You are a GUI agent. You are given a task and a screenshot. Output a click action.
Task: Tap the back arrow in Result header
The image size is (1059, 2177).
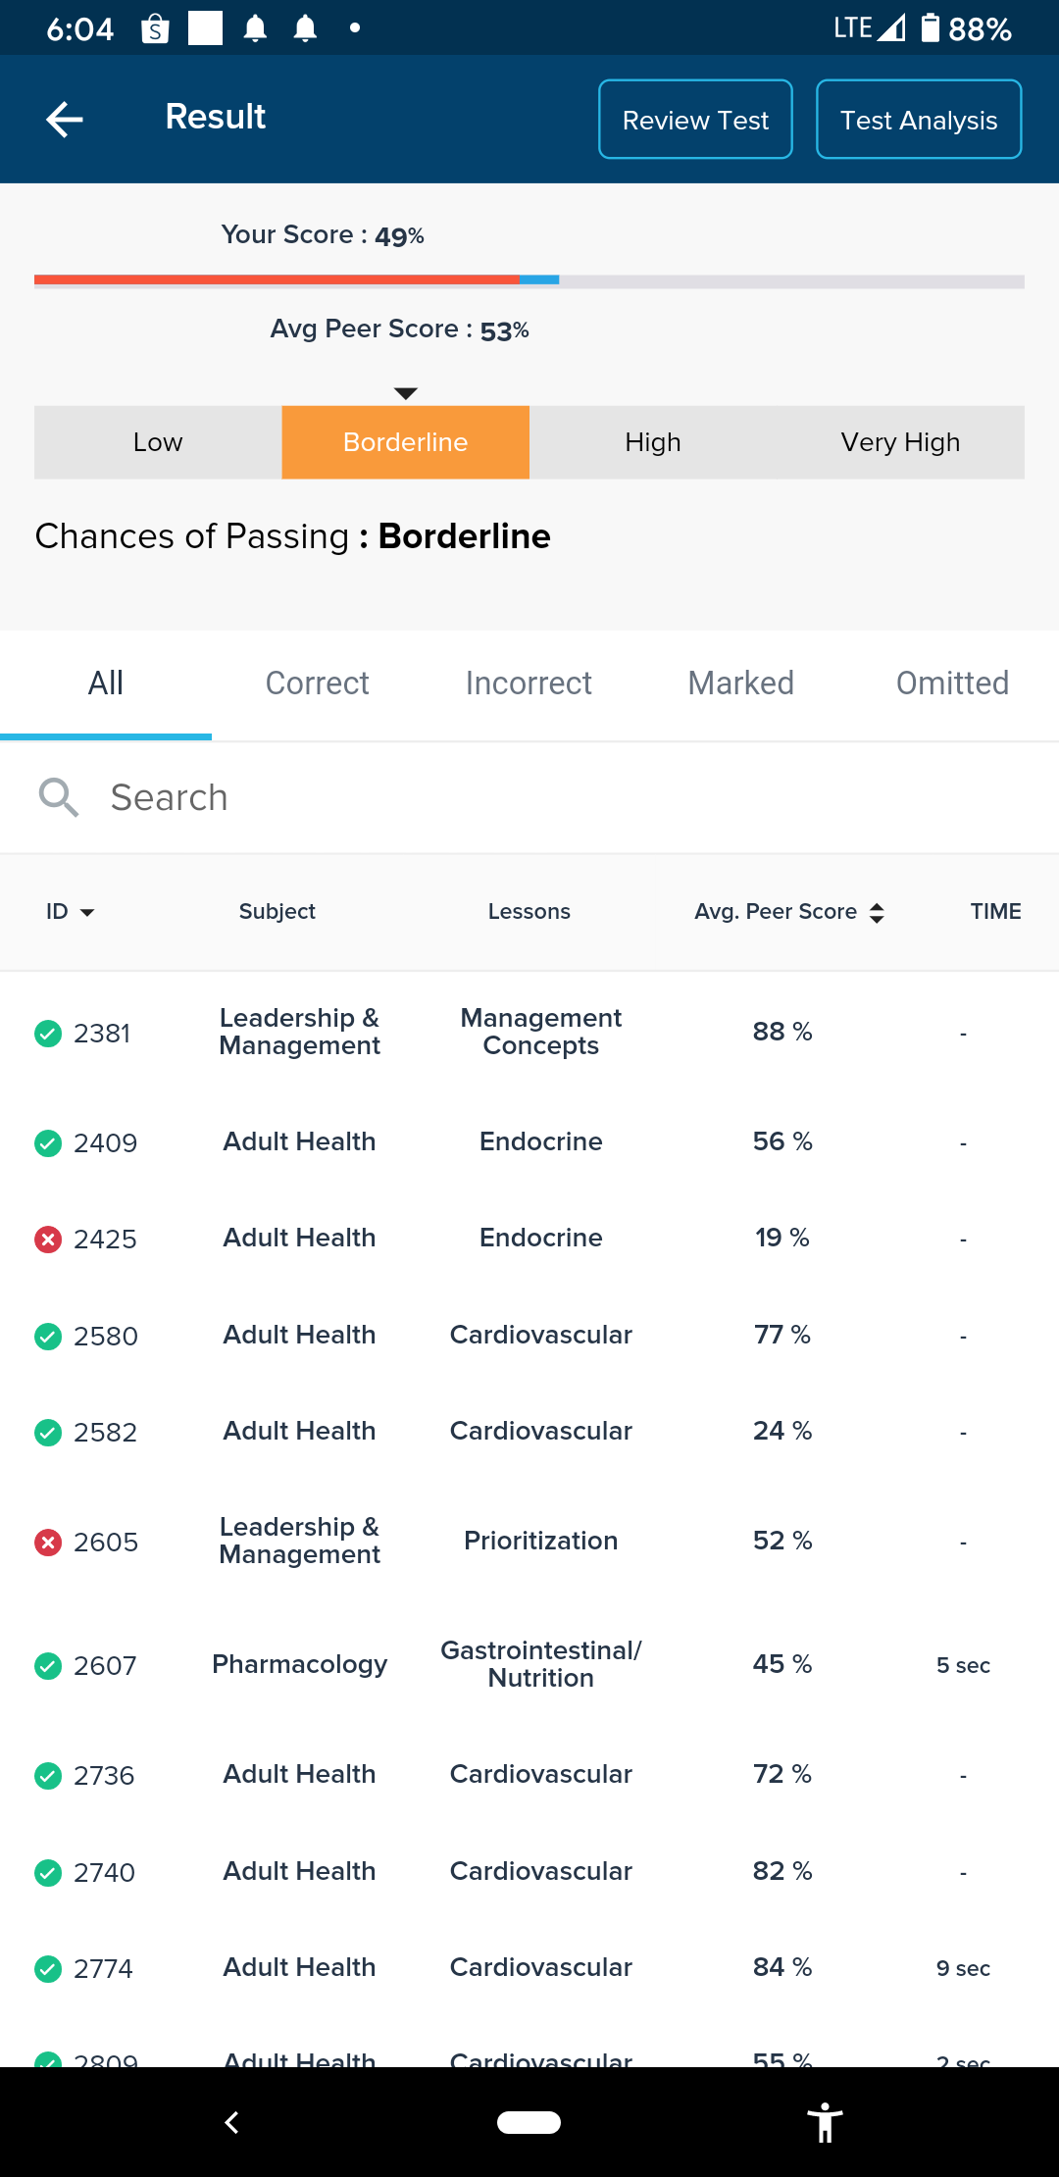click(x=65, y=120)
